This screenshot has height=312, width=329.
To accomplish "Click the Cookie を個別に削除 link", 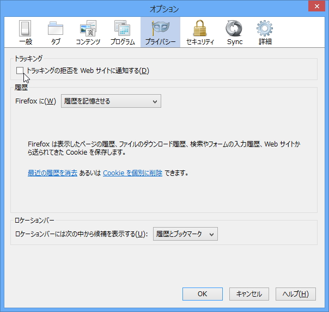I will [x=132, y=173].
